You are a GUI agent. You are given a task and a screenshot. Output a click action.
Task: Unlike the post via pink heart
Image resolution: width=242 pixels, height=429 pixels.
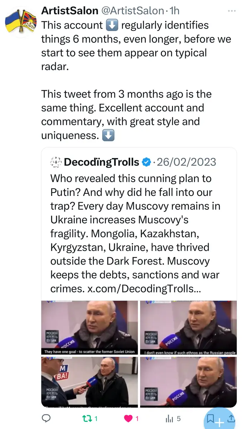click(x=129, y=418)
